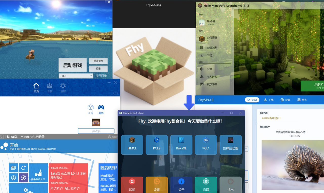Switch to 首页 tab in blue launcher
Image resolution: width=324 pixels, height=193 pixels.
(36, 88)
